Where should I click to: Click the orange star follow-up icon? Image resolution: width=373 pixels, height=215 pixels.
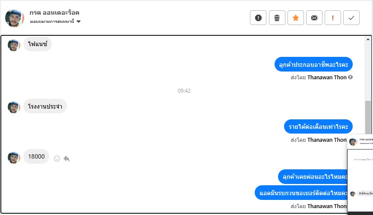(296, 18)
